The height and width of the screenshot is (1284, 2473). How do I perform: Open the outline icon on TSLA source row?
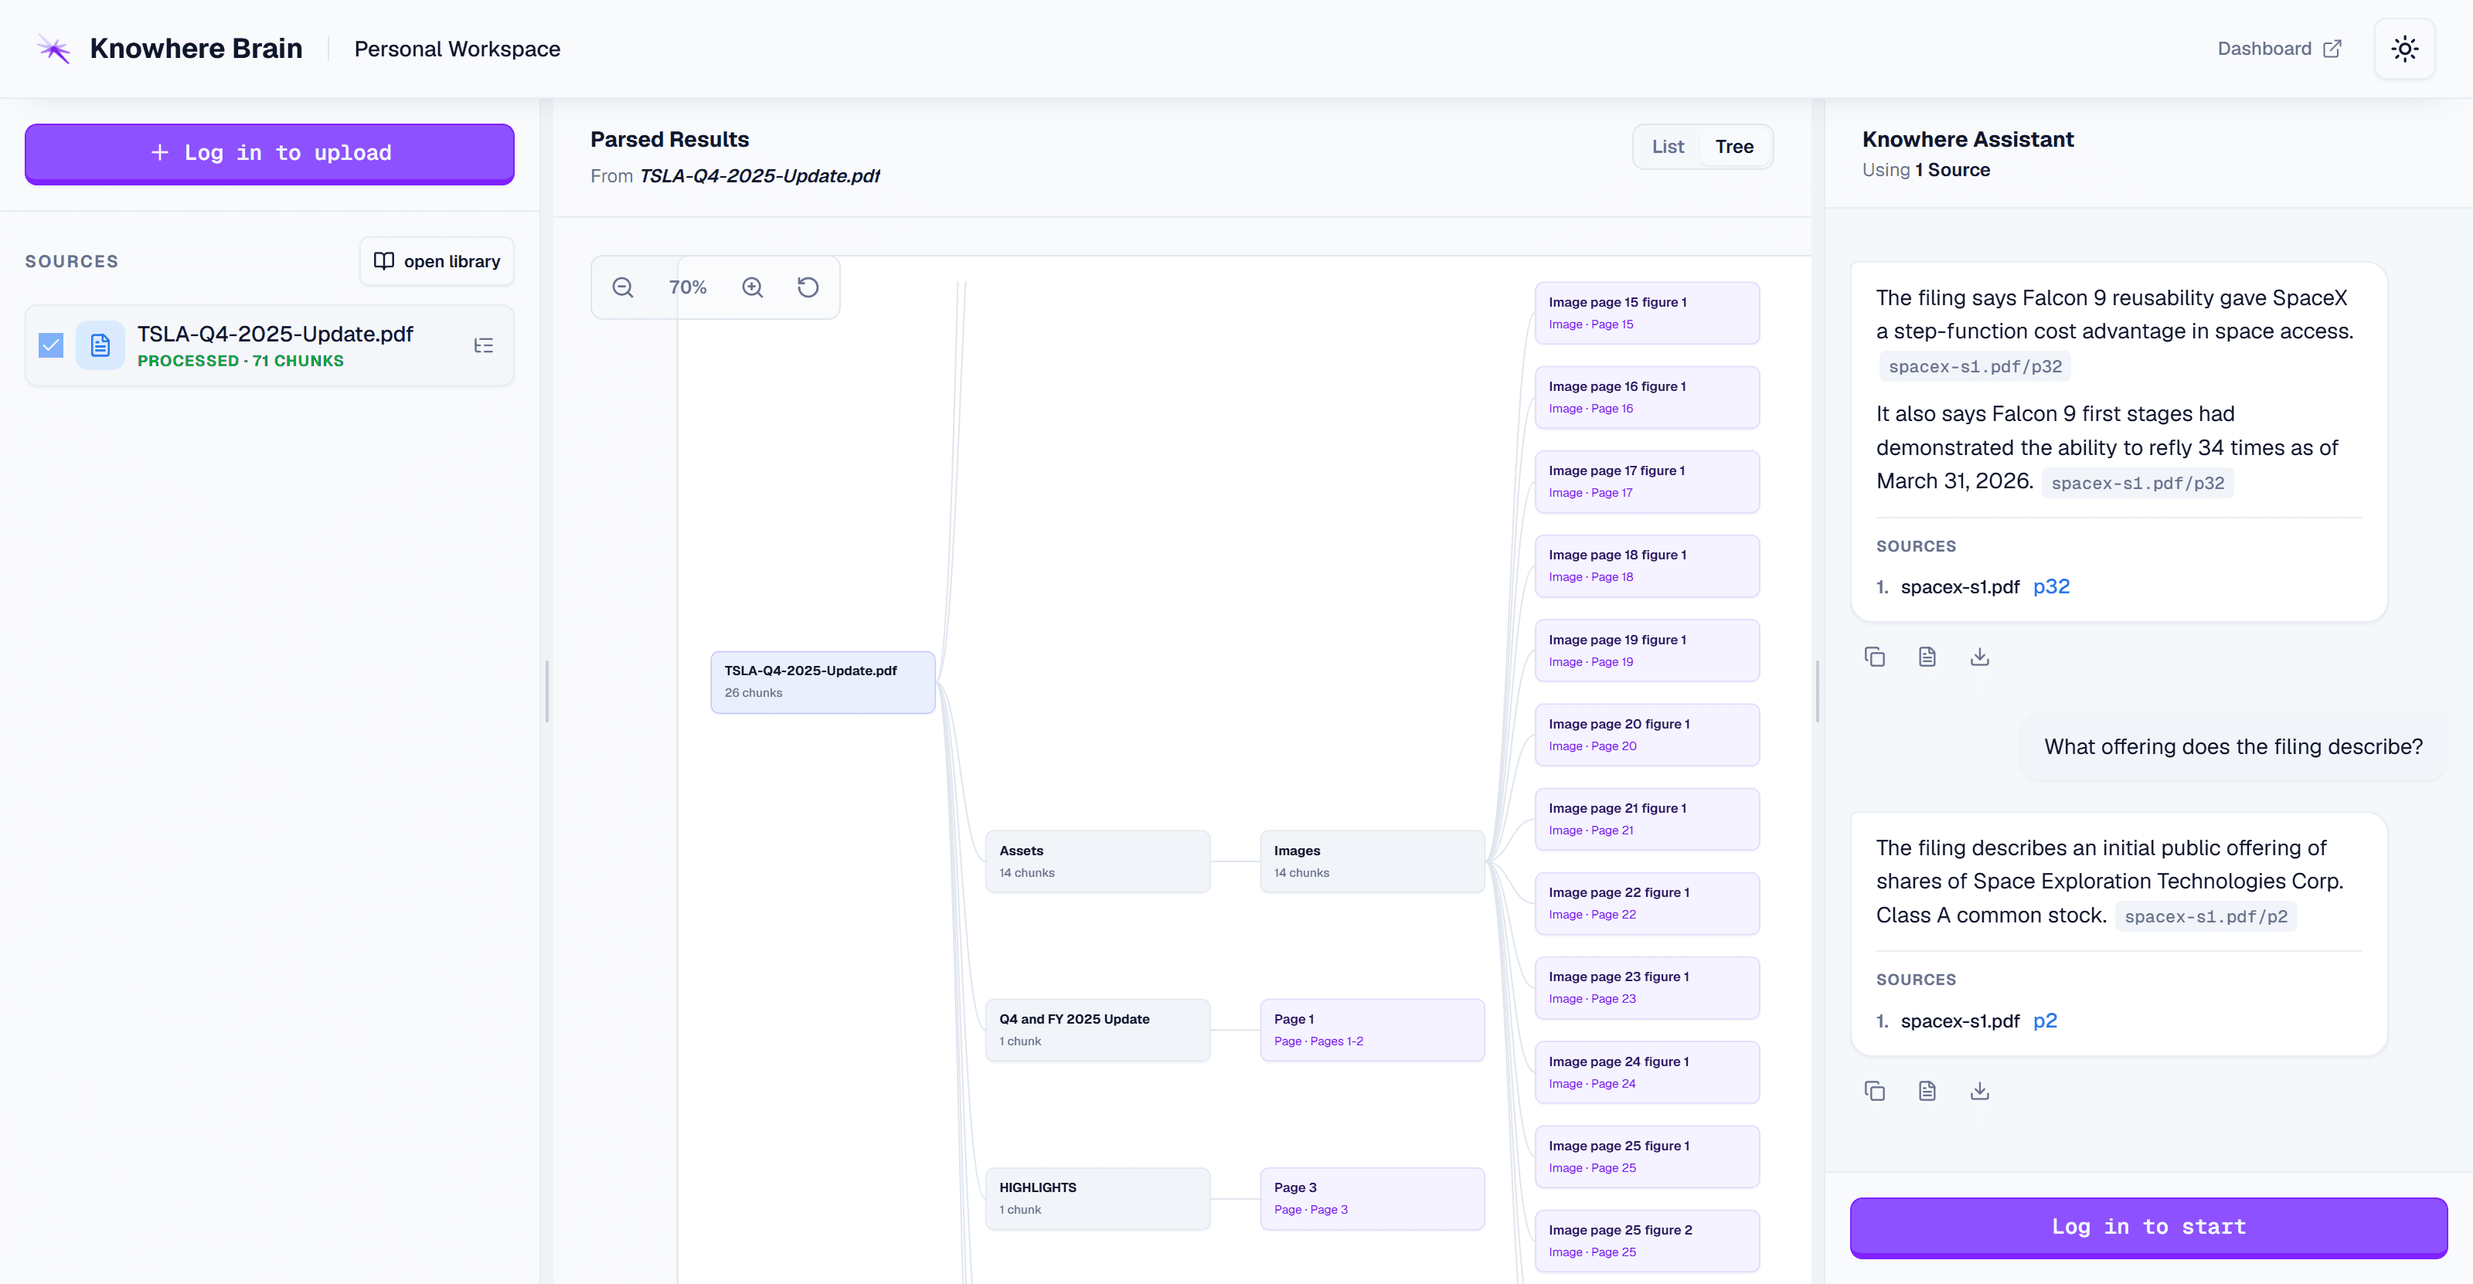[x=484, y=345]
